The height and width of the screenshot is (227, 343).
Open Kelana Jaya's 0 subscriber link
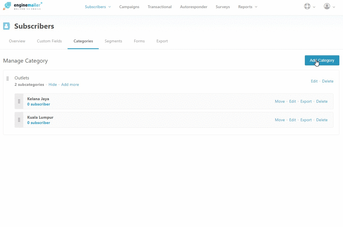pyautogui.click(x=38, y=104)
